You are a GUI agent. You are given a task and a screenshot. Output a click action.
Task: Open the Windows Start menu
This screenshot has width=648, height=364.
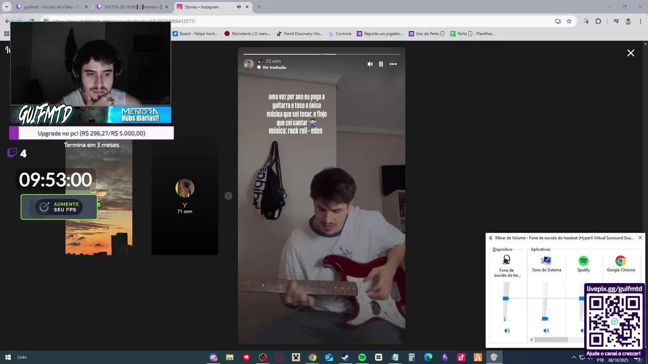(x=8, y=357)
